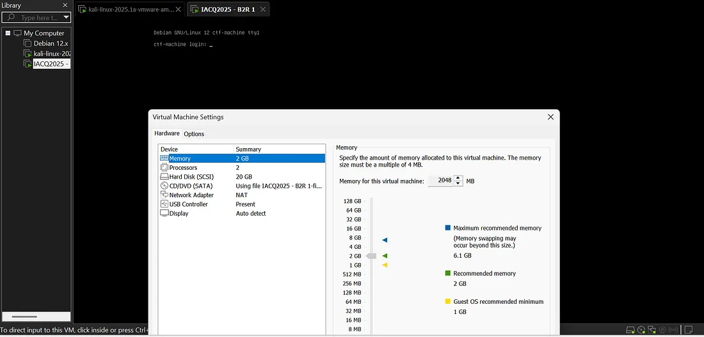The height and width of the screenshot is (337, 704).
Task: Switch to the Options tab
Action: (x=194, y=134)
